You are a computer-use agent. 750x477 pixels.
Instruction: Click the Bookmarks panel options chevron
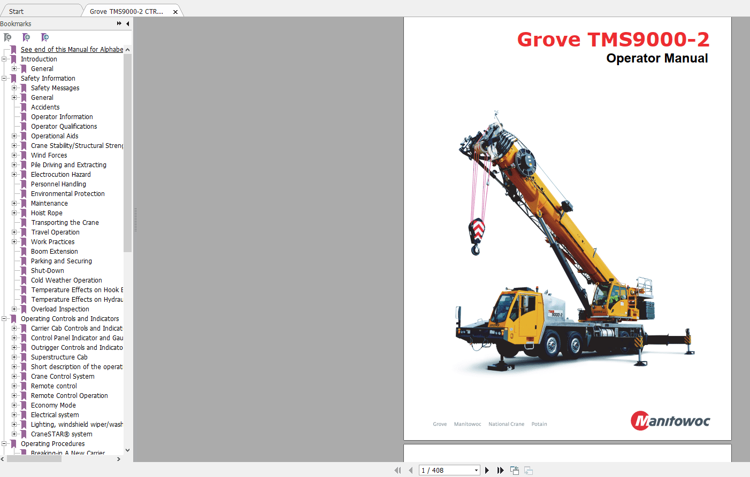[119, 24]
